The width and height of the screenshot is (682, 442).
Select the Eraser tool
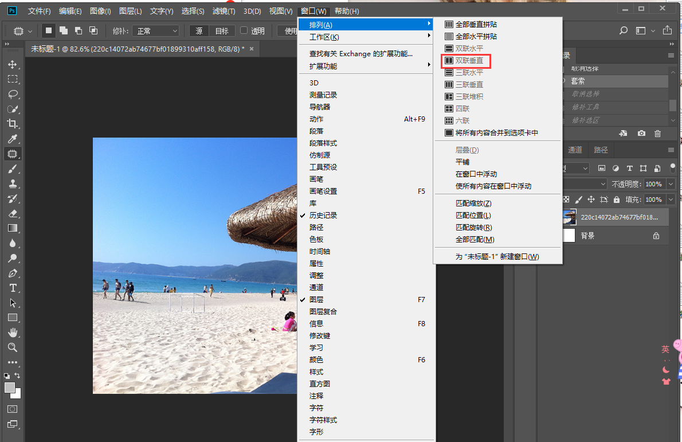pos(13,213)
